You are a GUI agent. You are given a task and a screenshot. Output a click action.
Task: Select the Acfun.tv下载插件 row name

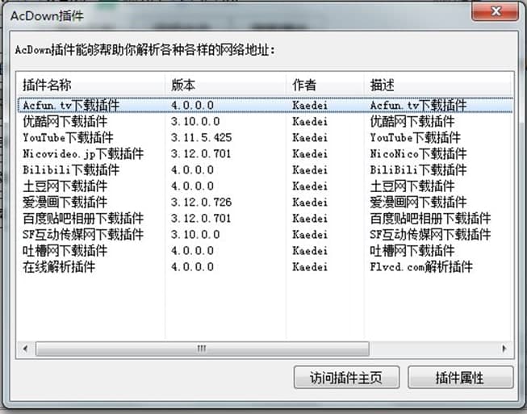[71, 105]
